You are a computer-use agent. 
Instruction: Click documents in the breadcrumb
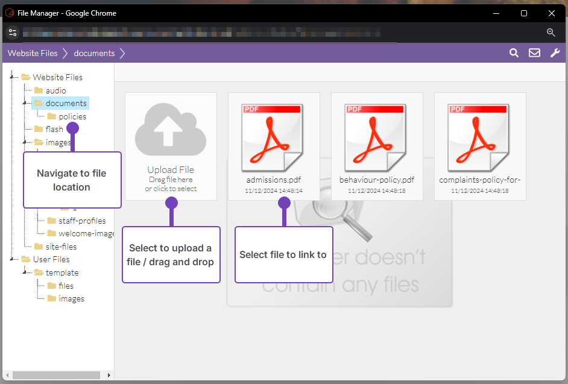[x=94, y=53]
